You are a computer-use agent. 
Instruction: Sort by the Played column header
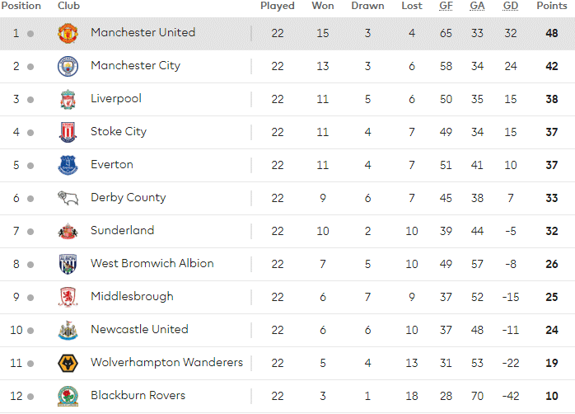[278, 6]
